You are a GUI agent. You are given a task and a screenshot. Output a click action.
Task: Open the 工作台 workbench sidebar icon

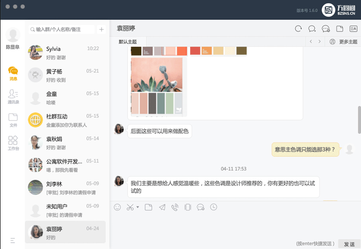[x=13, y=142]
